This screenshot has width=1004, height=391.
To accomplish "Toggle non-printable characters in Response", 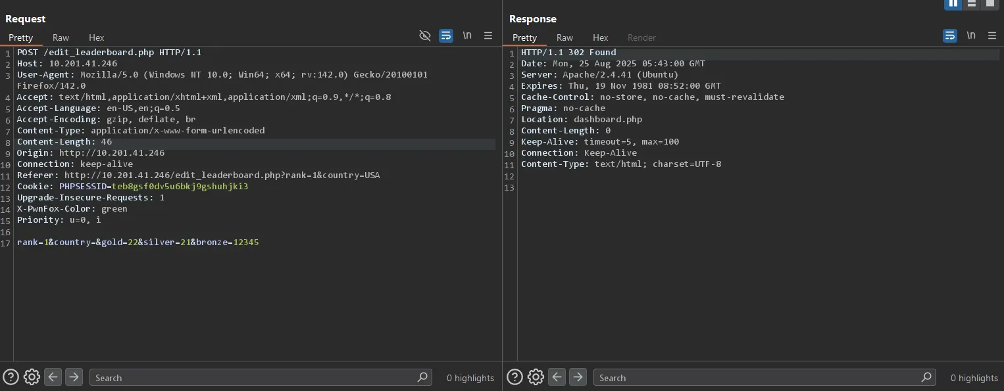I will 971,35.
